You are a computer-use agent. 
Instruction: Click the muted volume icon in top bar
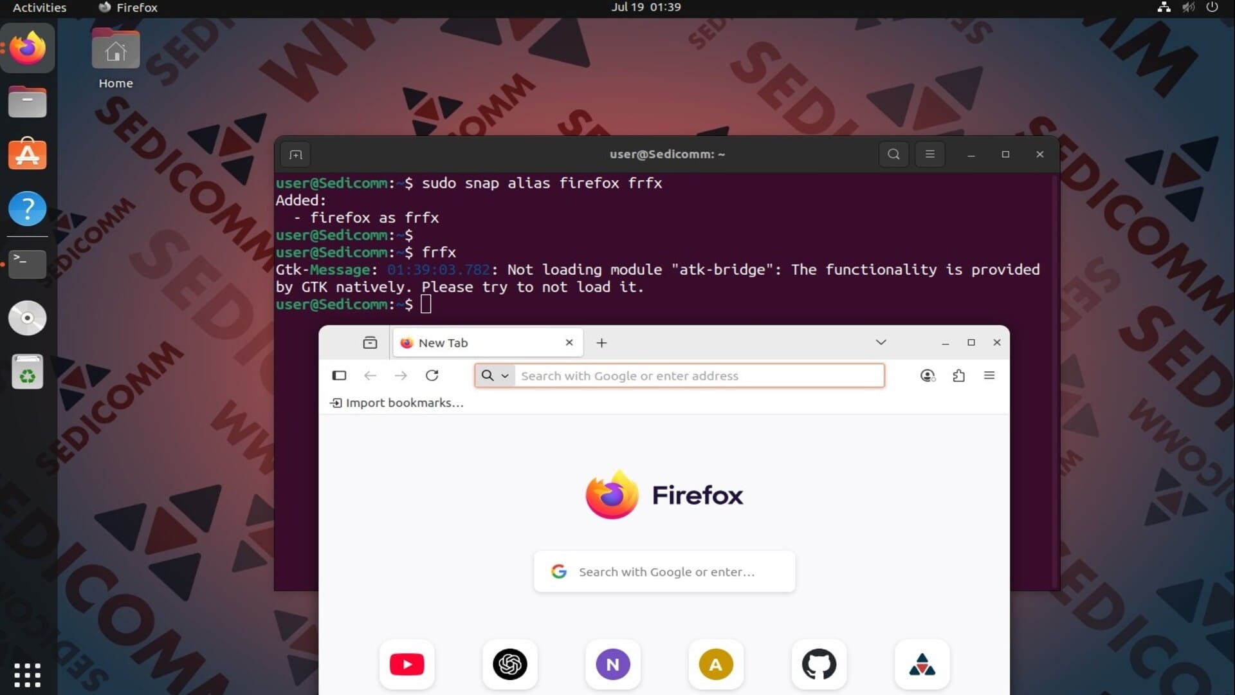click(1188, 7)
